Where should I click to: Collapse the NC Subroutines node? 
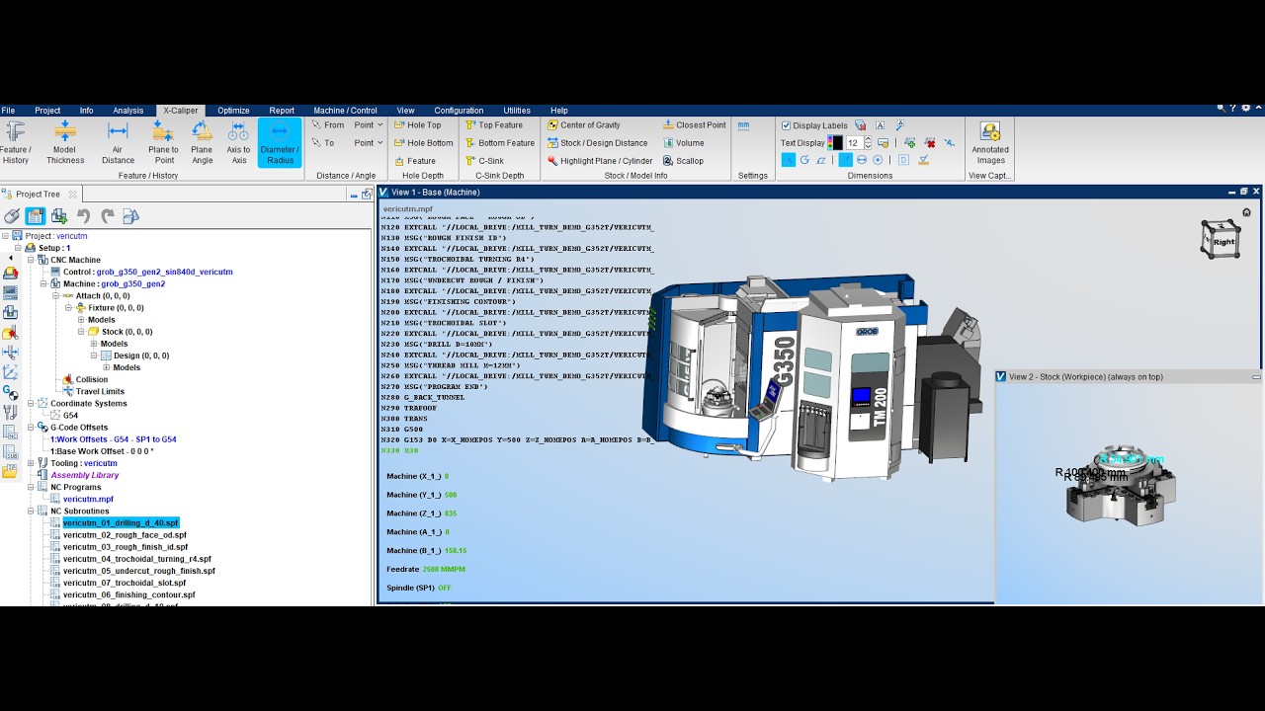click(x=31, y=511)
